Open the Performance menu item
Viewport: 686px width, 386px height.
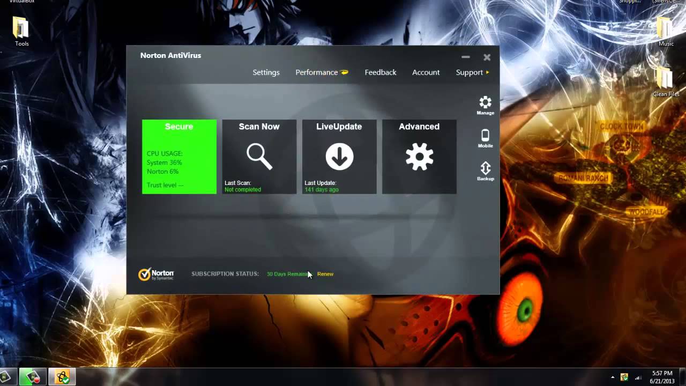click(317, 72)
